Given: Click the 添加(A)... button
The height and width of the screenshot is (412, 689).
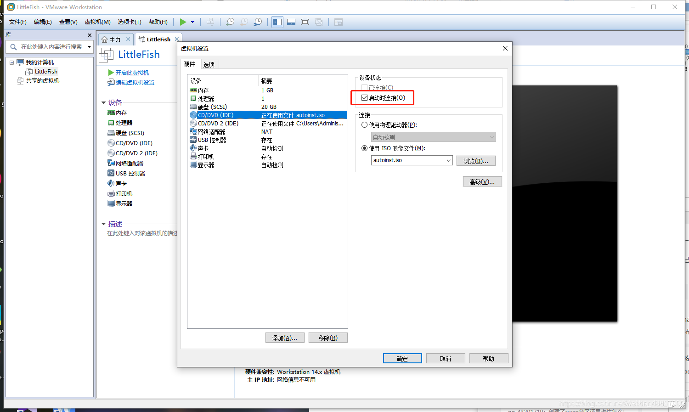Looking at the screenshot, I should [x=285, y=338].
